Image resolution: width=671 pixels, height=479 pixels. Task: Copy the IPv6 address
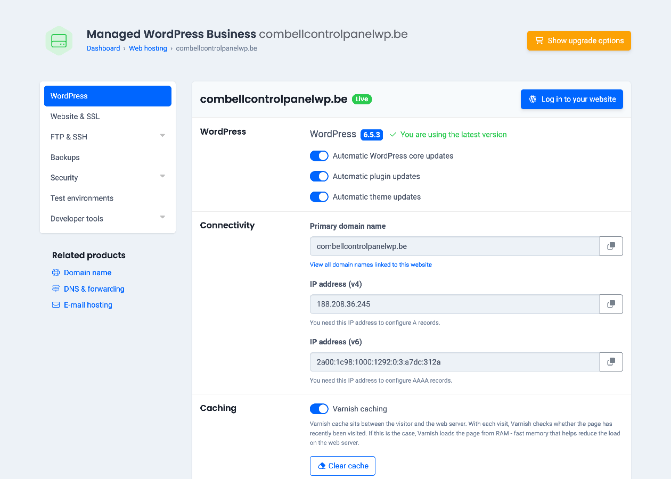coord(611,362)
